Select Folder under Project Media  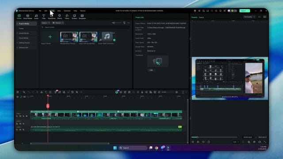pos(21,28)
